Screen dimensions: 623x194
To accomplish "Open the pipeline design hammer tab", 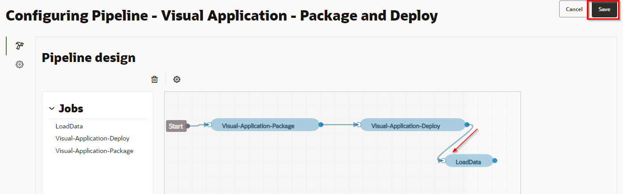I will [19, 45].
